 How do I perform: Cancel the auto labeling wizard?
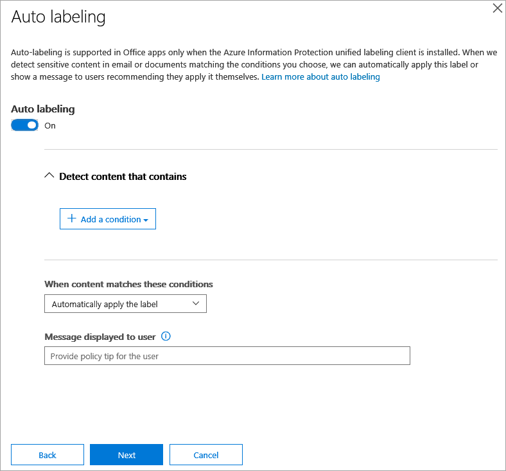point(206,454)
